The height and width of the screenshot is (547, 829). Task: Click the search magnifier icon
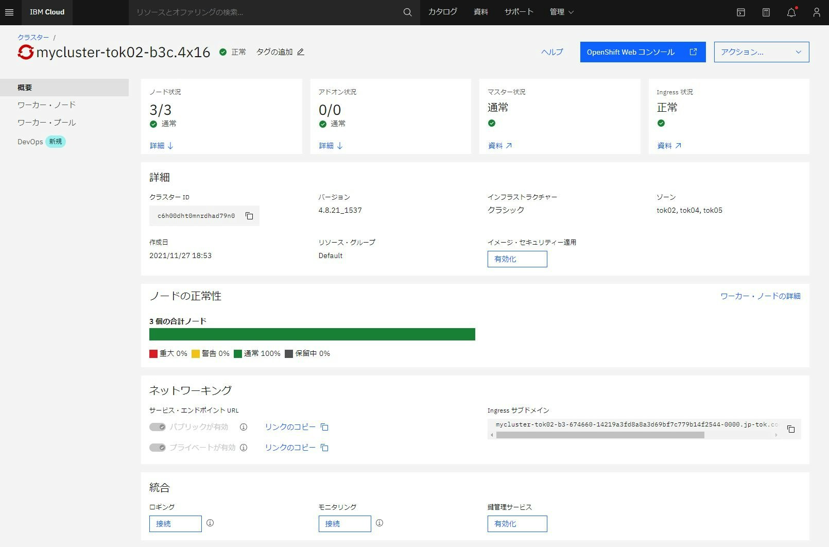407,12
